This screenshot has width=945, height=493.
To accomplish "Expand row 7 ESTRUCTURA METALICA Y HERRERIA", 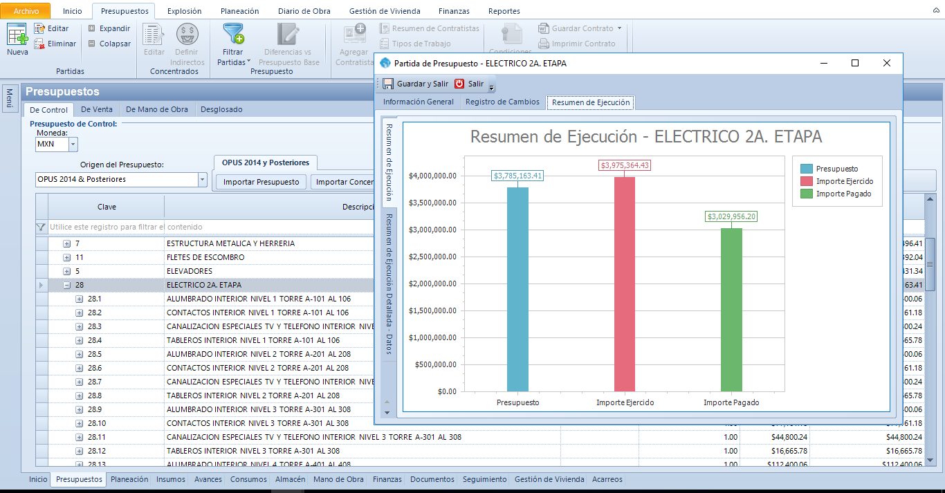I will pyautogui.click(x=67, y=243).
